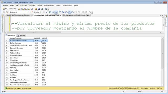This screenshot has width=168, height=94.
Task: Open the Editar menu
Action: (x=12, y=5)
